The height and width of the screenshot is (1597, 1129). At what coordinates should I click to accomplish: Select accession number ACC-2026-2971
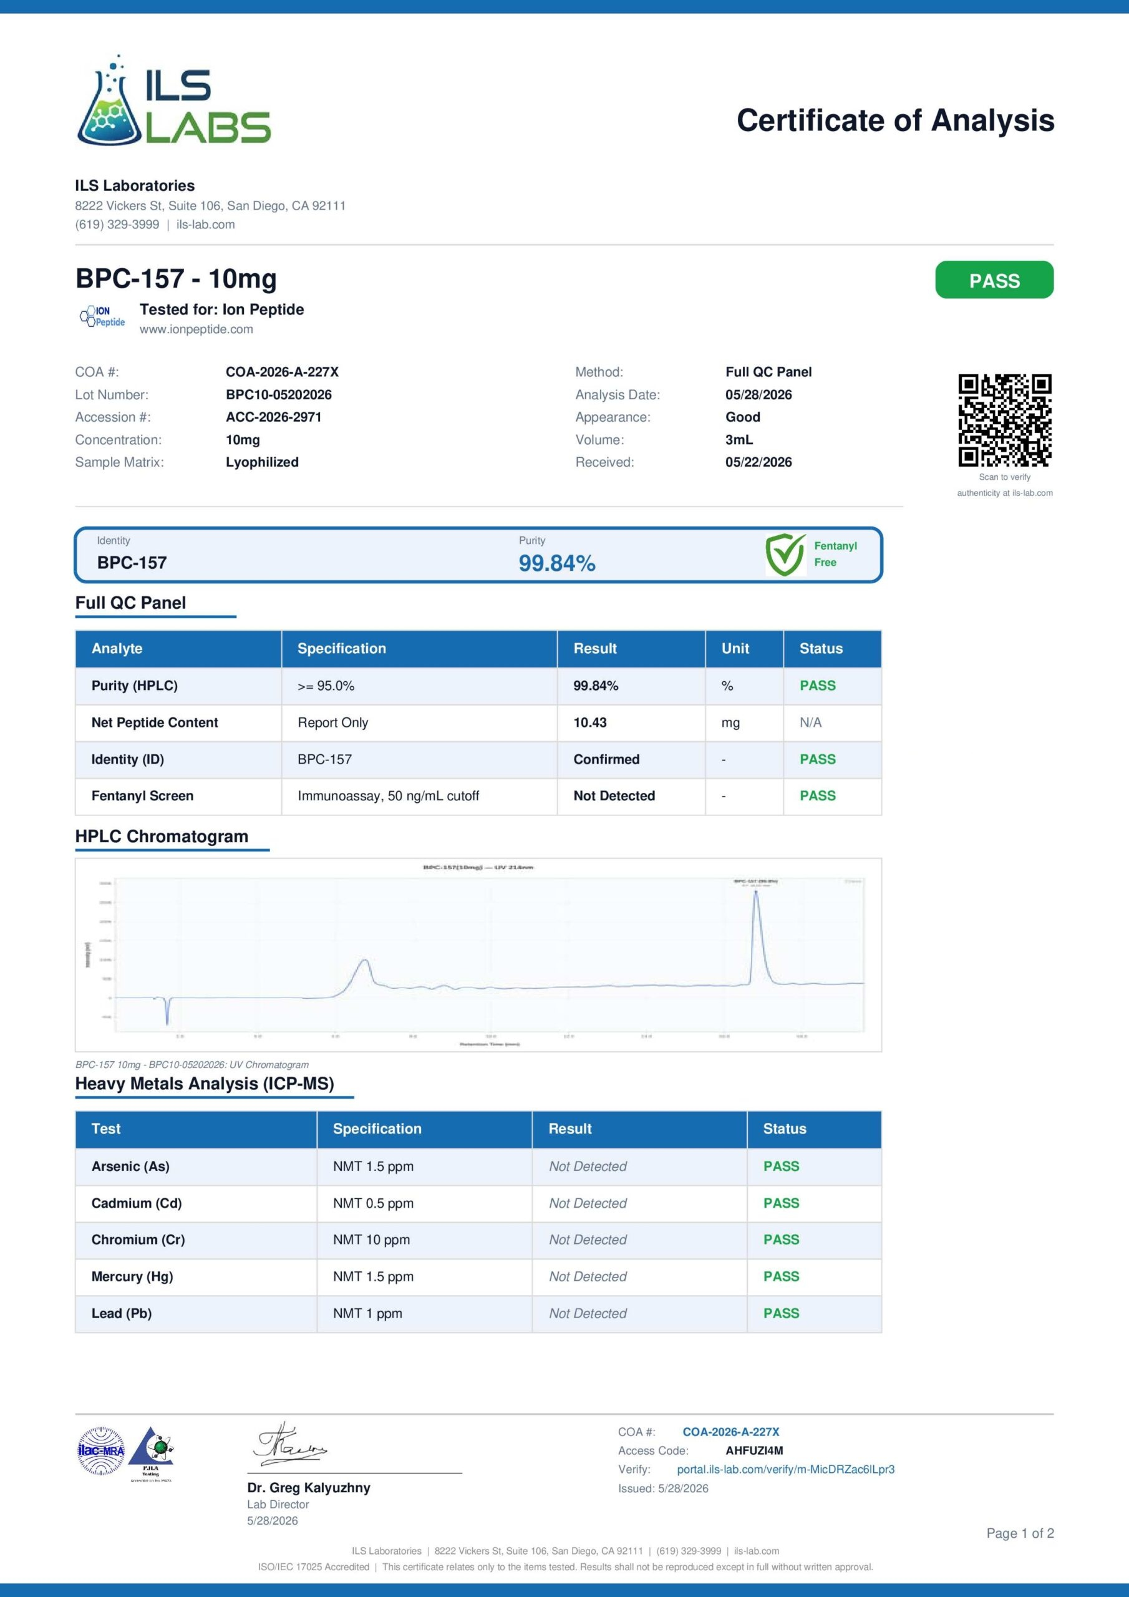(273, 417)
